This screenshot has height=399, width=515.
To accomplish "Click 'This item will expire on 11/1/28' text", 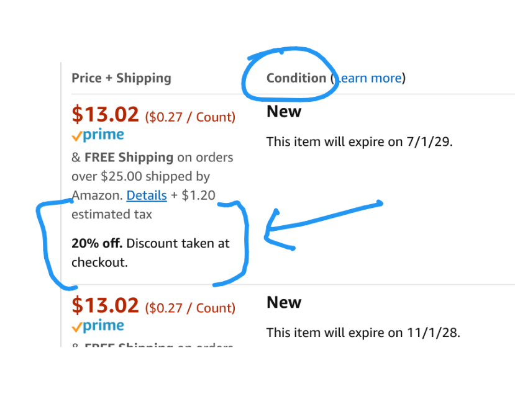I will [363, 333].
